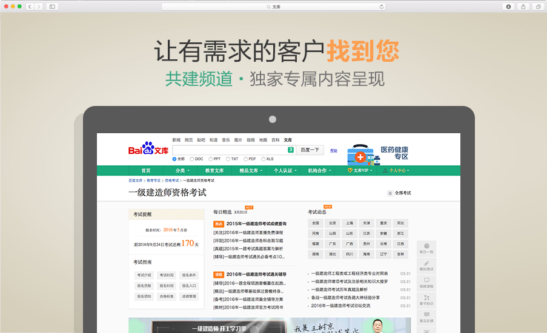
Task: Click the 北京 region link under 考试动态
Action: 333,223
